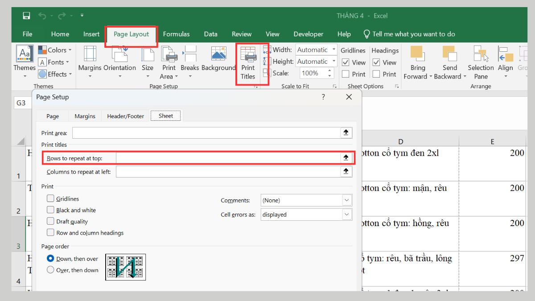Screen dimensions: 535x301
Task: Enable the Black and white checkbox
Action: [50, 210]
